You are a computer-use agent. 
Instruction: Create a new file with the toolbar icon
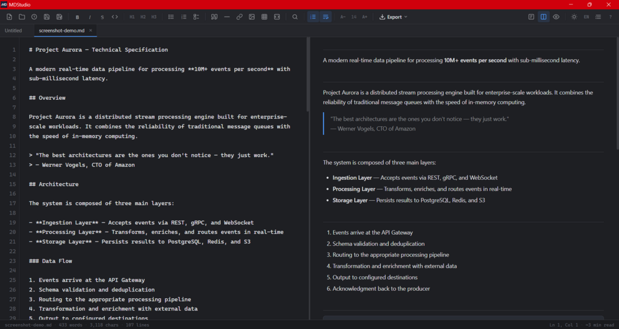(x=9, y=17)
